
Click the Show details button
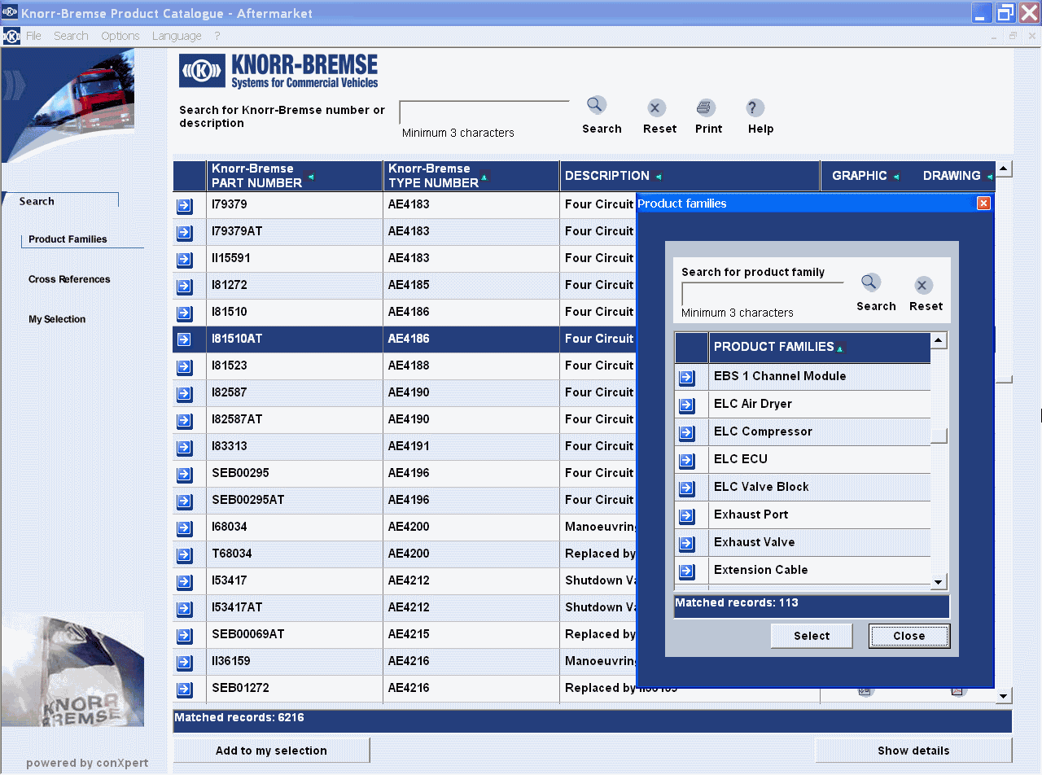click(913, 751)
